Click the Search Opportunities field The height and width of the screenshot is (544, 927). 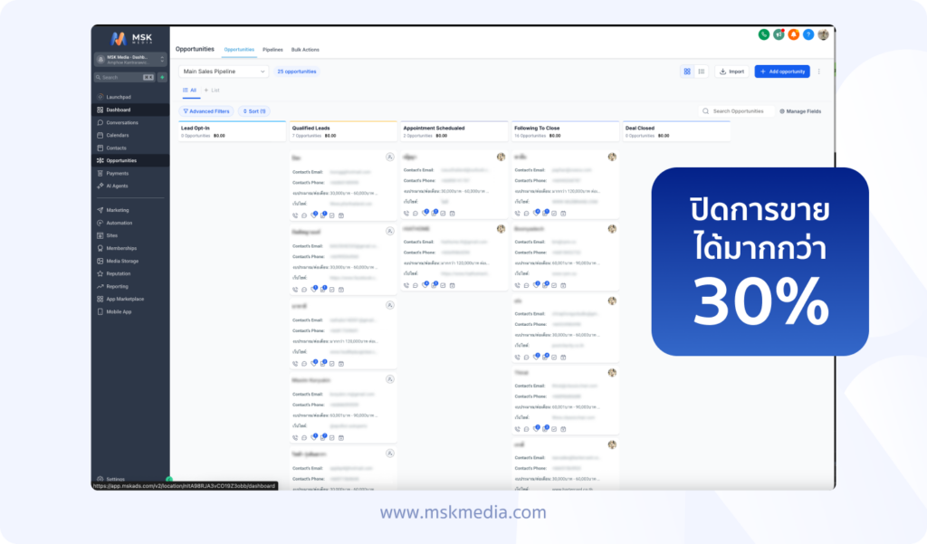(x=736, y=111)
